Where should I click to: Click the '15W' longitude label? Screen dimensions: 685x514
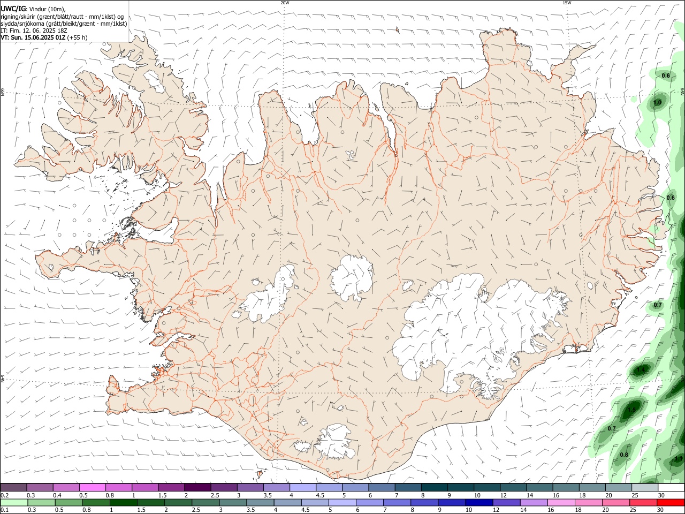click(x=567, y=3)
